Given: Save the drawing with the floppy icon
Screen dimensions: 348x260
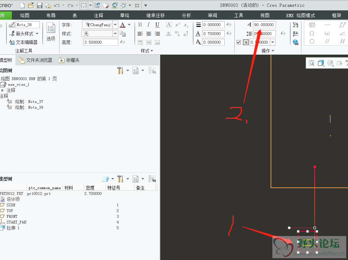Looking at the screenshot, I should pos(39,5).
